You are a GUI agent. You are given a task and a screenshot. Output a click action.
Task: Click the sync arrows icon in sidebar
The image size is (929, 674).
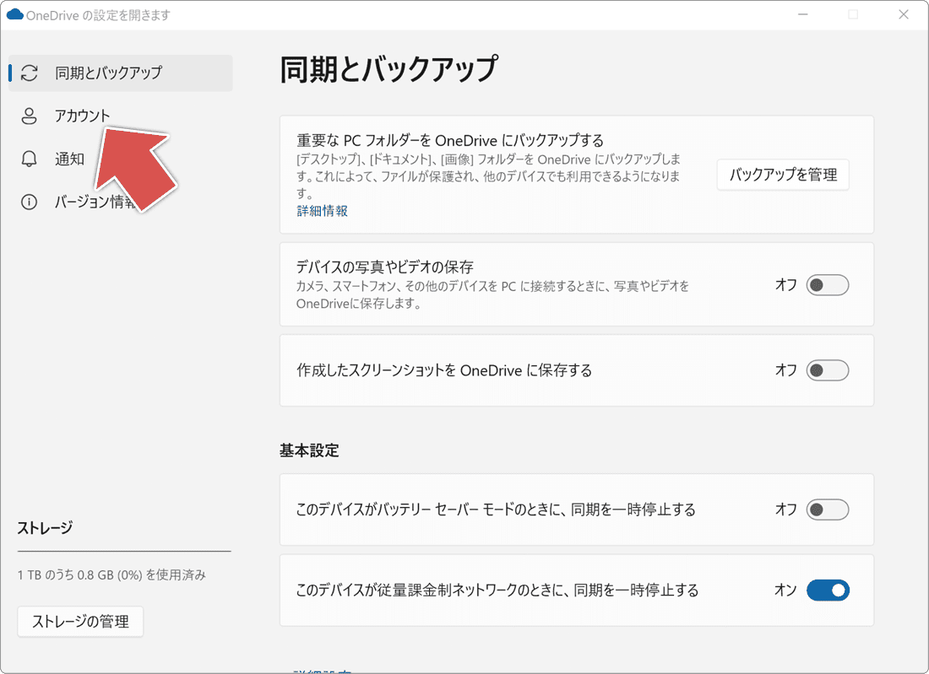click(x=30, y=73)
